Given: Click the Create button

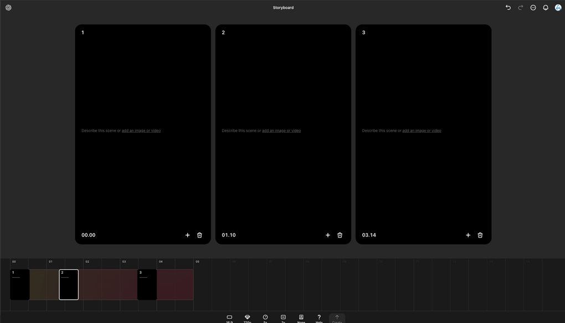Looking at the screenshot, I should 337,319.
